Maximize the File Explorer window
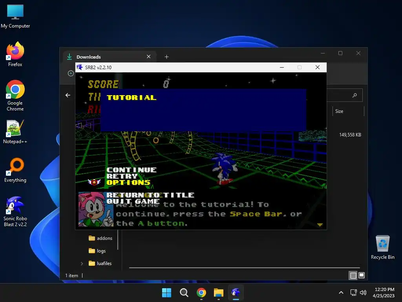This screenshot has height=302, width=402. pos(340,53)
